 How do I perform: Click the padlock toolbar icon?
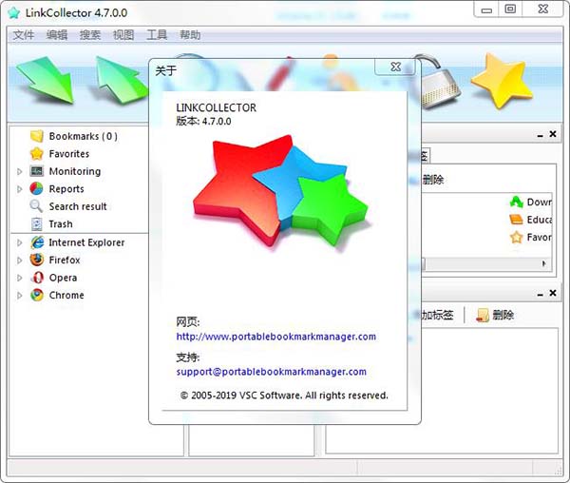click(x=441, y=80)
